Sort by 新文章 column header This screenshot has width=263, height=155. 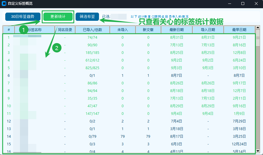click(148, 30)
